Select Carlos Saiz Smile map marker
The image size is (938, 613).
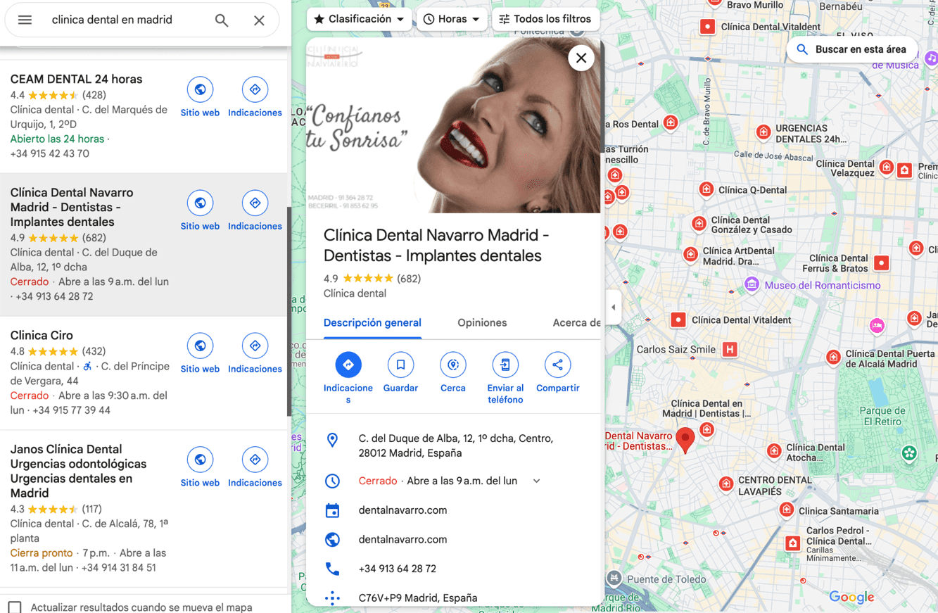tap(730, 349)
